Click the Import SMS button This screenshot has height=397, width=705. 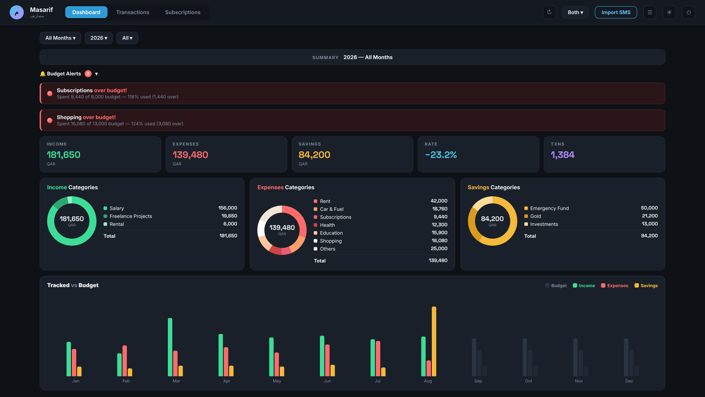(616, 12)
